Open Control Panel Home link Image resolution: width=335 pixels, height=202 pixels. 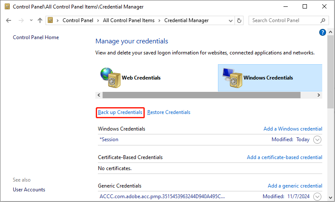[36, 37]
